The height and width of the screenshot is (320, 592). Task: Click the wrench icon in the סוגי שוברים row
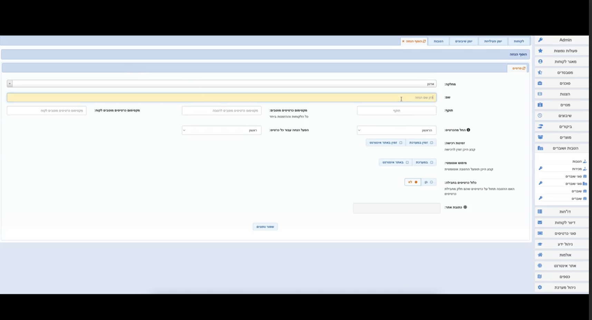(541, 183)
